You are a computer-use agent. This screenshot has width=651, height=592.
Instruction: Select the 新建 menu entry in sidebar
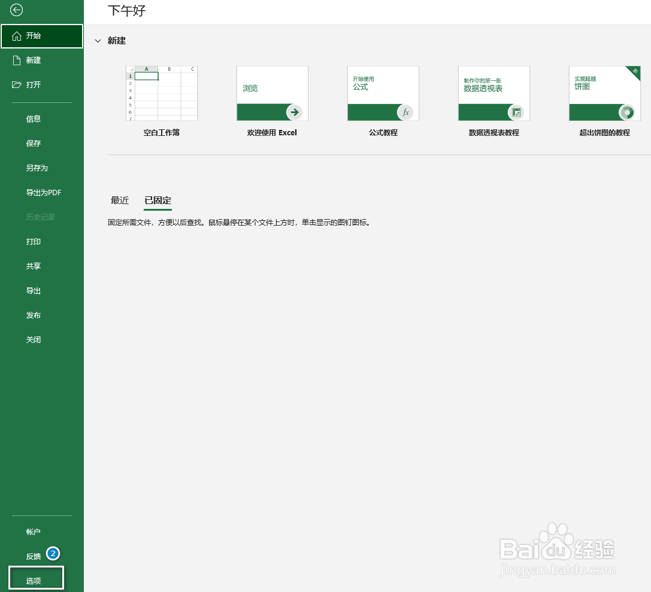(x=34, y=60)
